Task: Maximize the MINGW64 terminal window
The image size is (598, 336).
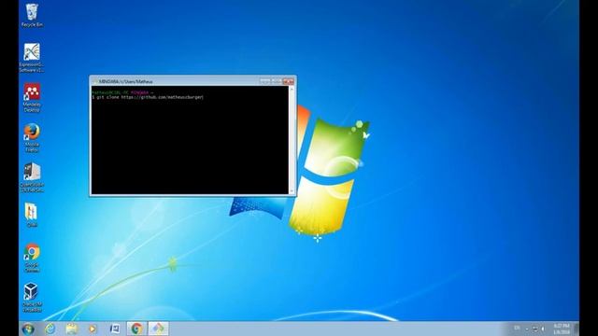Action: pyautogui.click(x=277, y=81)
